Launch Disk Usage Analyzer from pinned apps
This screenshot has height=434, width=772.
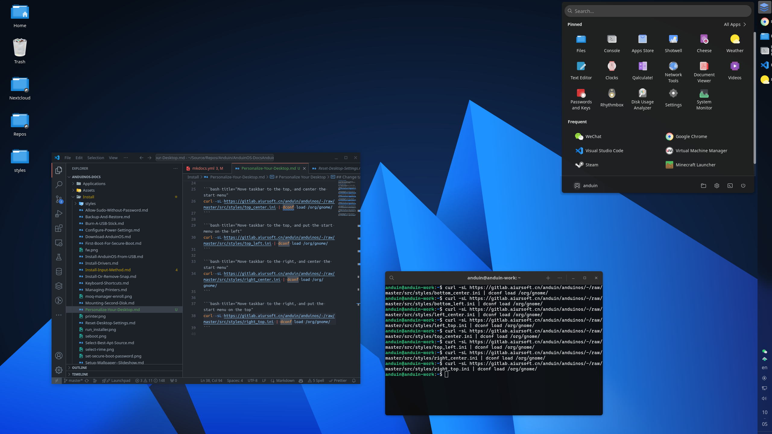(643, 99)
